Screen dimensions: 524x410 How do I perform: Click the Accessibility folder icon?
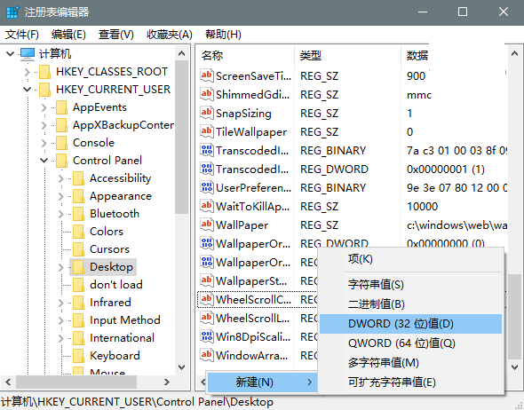tap(78, 178)
